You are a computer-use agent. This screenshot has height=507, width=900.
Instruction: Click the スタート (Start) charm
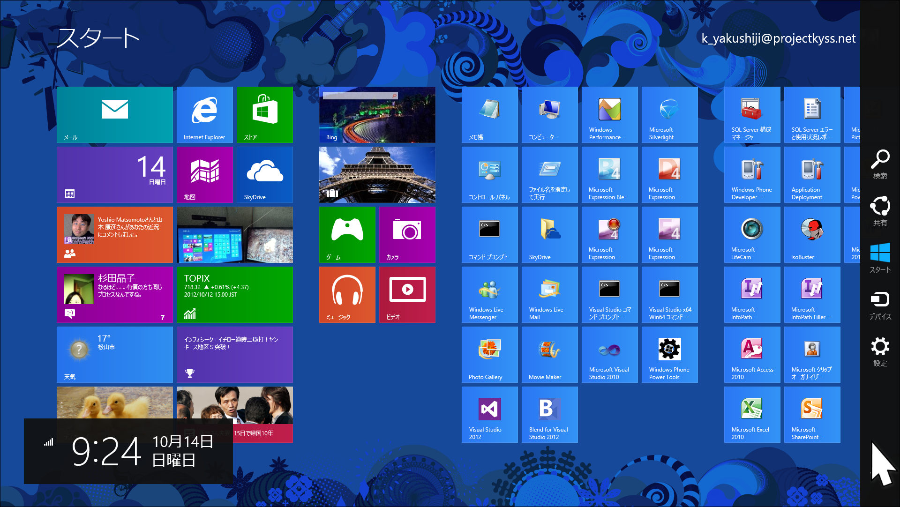pyautogui.click(x=880, y=258)
